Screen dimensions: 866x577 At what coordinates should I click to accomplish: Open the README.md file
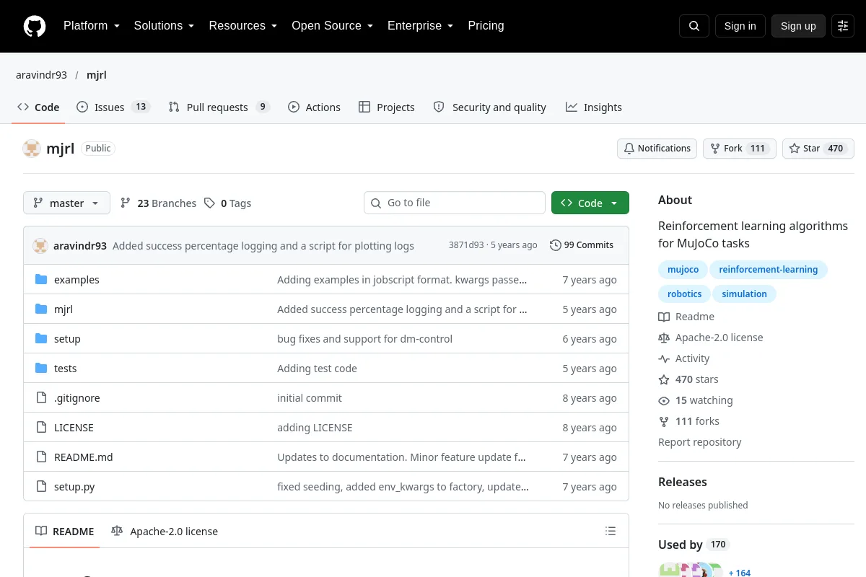(83, 457)
